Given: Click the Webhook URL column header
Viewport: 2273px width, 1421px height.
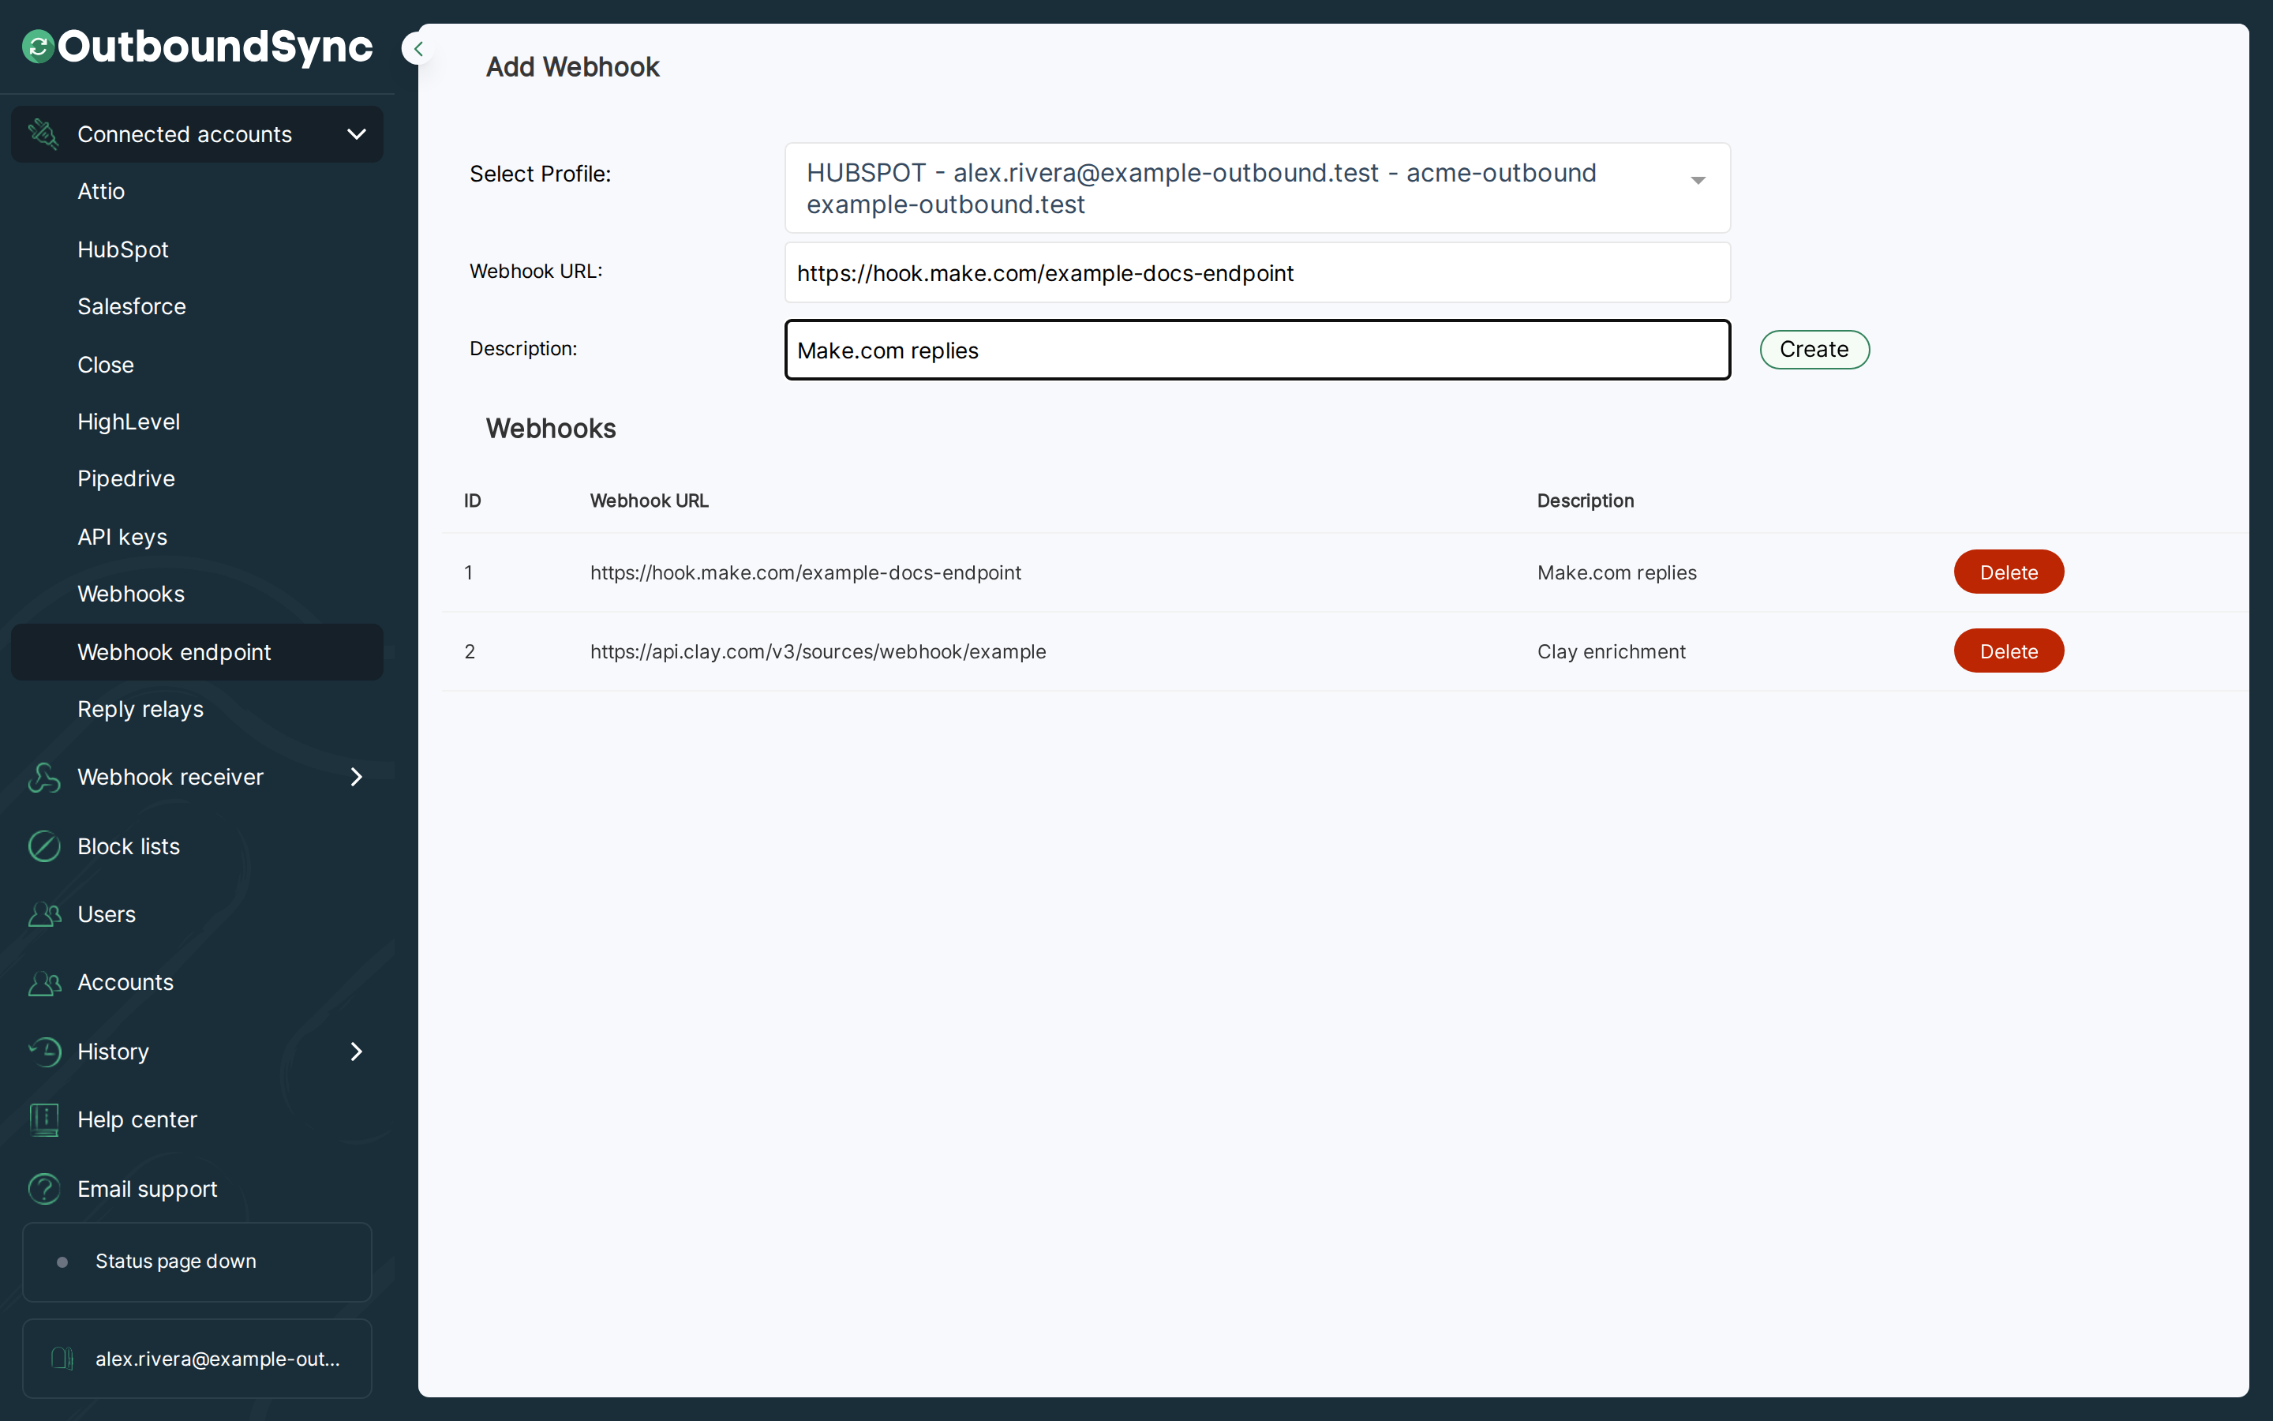Looking at the screenshot, I should [649, 501].
